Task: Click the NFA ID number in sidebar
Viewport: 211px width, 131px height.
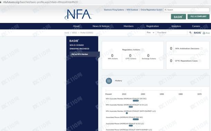Action: (77, 45)
